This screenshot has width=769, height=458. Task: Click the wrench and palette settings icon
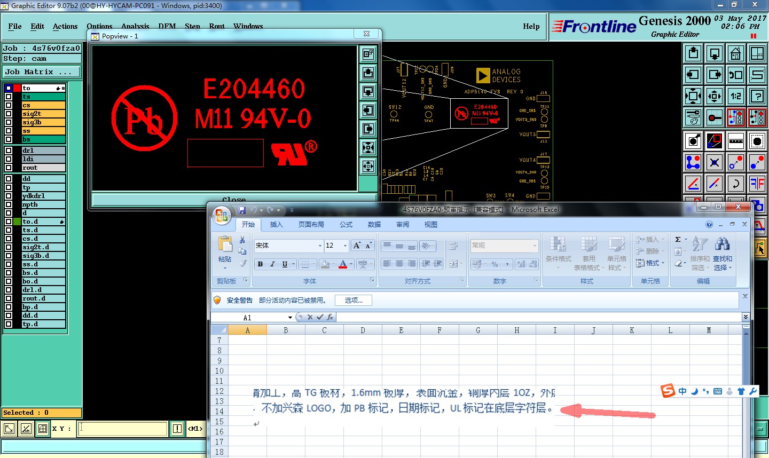[693, 117]
